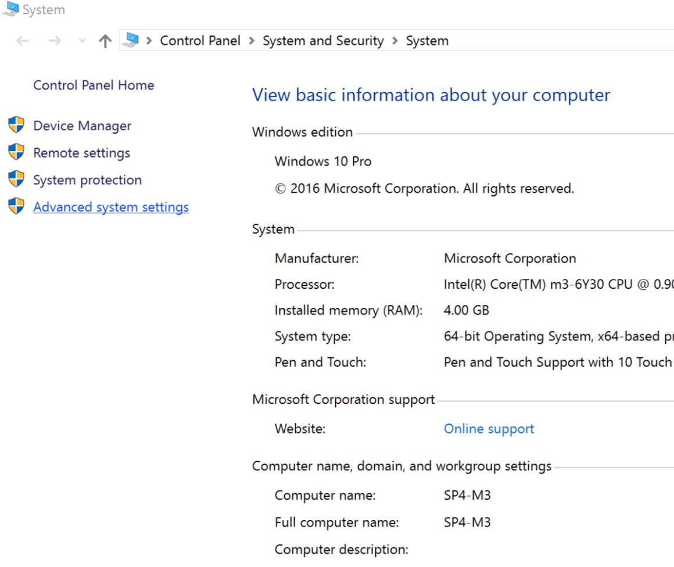Image resolution: width=674 pixels, height=567 pixels.
Task: Click the Processor label
Action: click(x=304, y=285)
